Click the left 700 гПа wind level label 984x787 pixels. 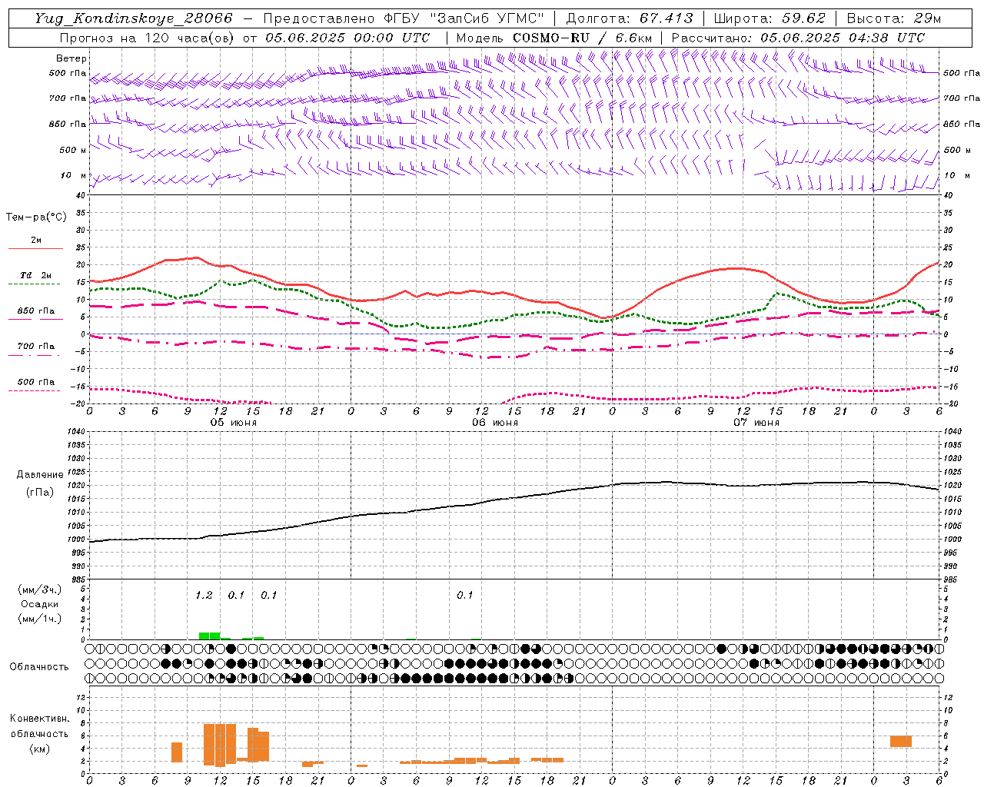68,98
